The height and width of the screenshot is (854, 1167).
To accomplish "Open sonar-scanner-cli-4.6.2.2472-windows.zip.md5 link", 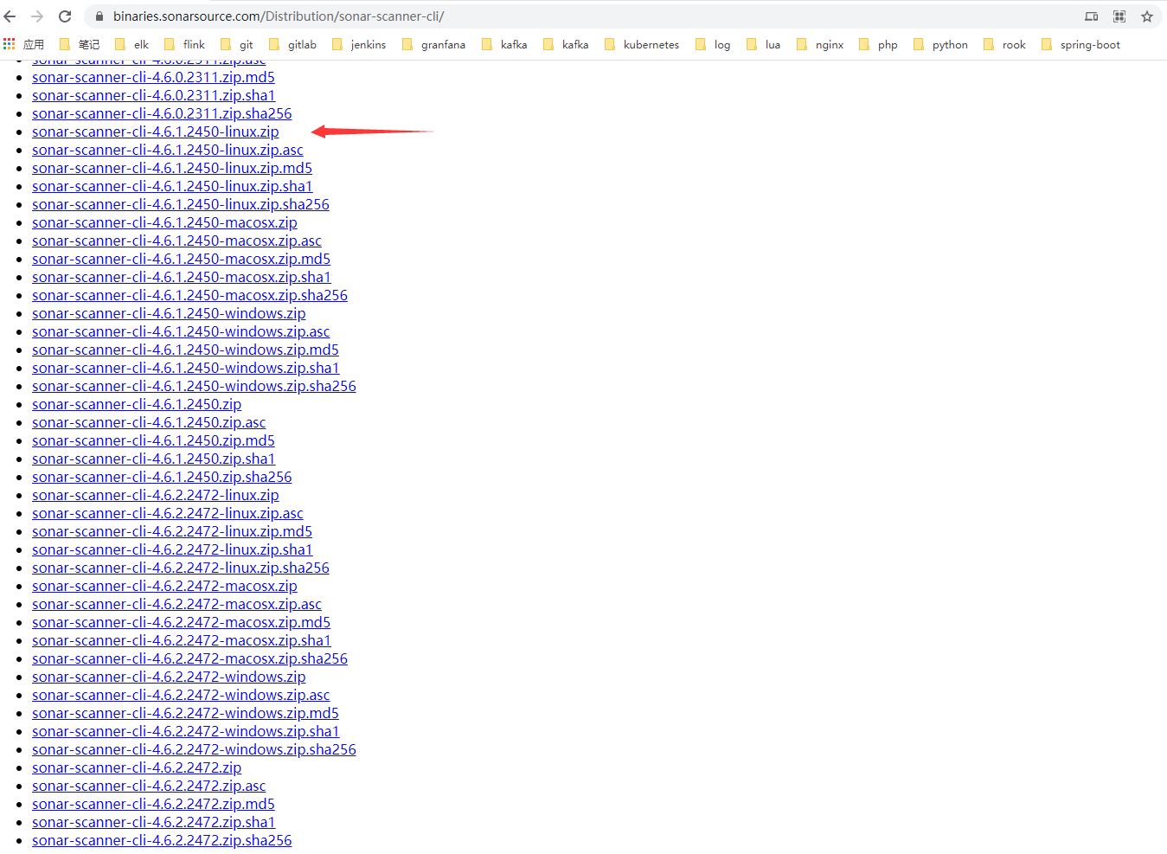I will pyautogui.click(x=185, y=713).
